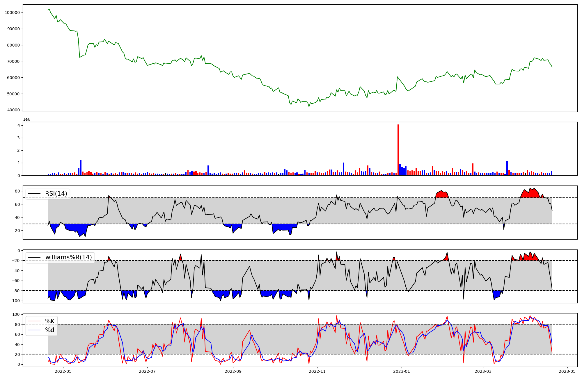Viewport: 582px width, 378px height.
Task: Click the 2022-09 x-axis date label
Action: point(233,371)
